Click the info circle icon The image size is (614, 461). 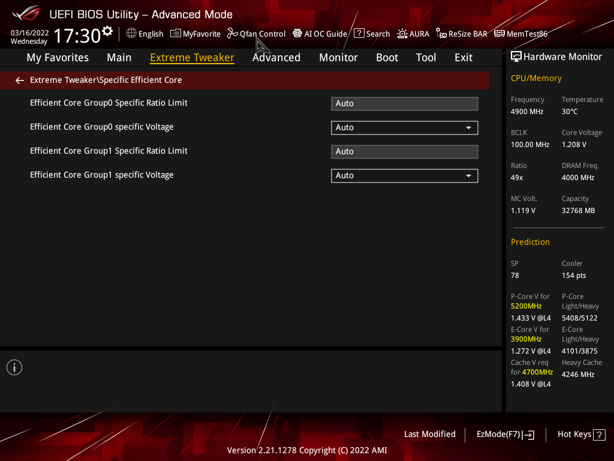(14, 367)
